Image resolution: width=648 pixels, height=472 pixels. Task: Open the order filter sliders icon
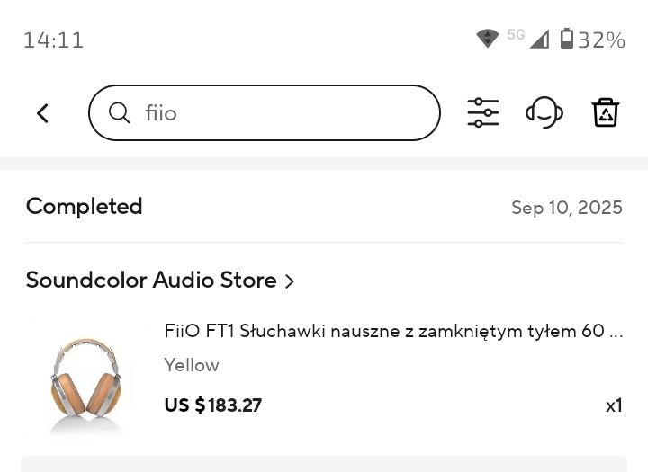pos(483,112)
